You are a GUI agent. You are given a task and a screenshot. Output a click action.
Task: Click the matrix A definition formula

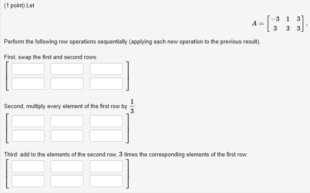click(279, 24)
